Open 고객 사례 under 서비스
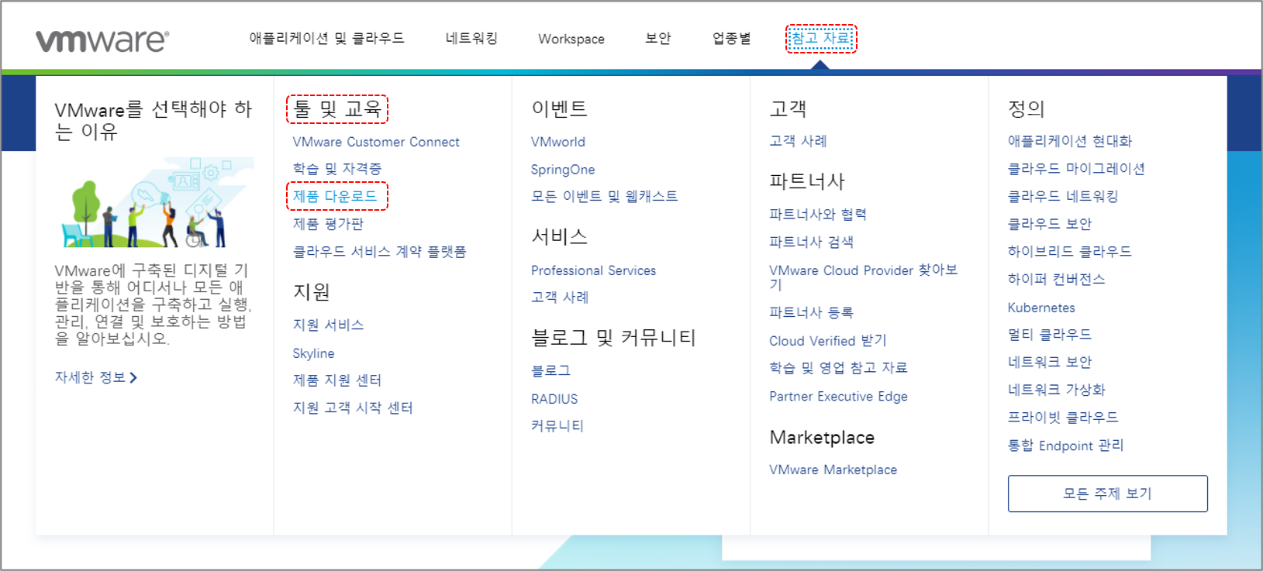The height and width of the screenshot is (571, 1263). [x=560, y=297]
